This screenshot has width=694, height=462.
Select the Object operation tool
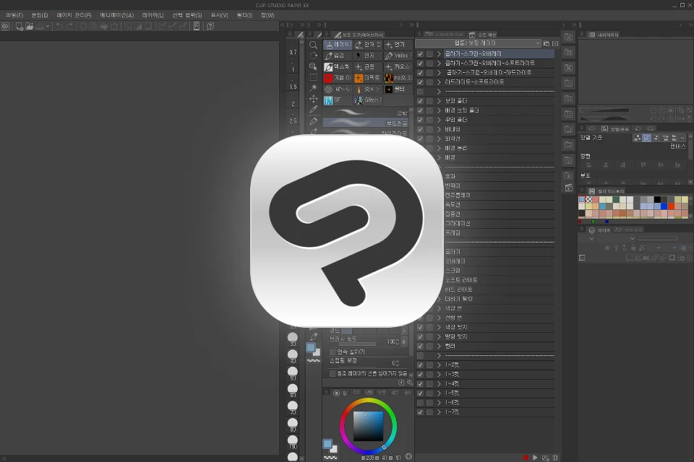coord(313,66)
